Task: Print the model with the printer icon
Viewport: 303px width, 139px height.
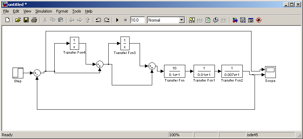Action: [x=34, y=20]
